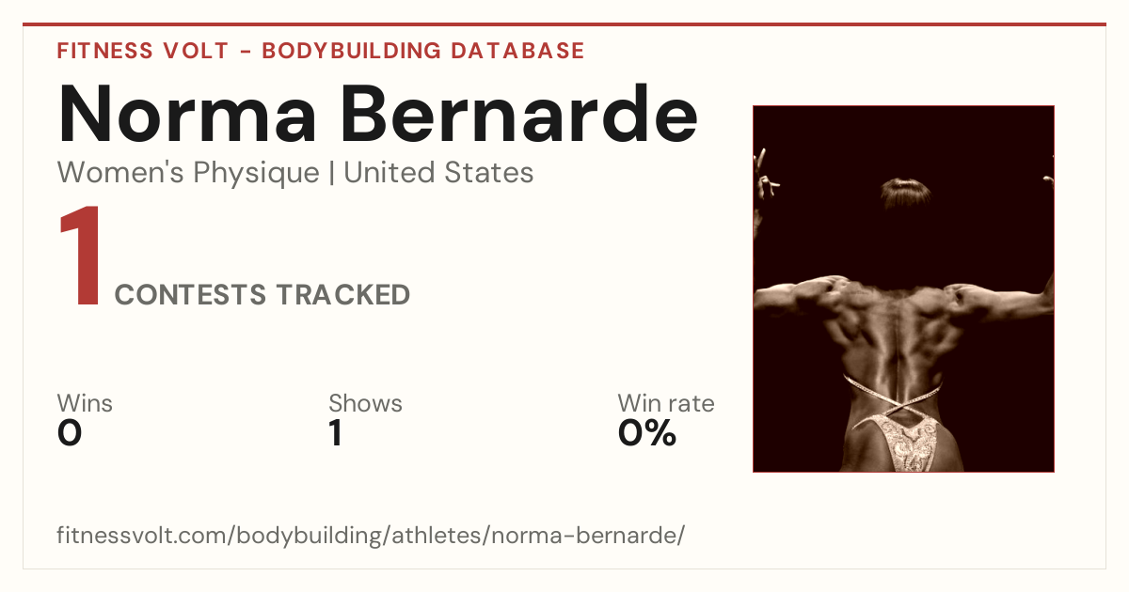Click the pipe separator between division and country
Screen dimensions: 1129x592
[331, 174]
